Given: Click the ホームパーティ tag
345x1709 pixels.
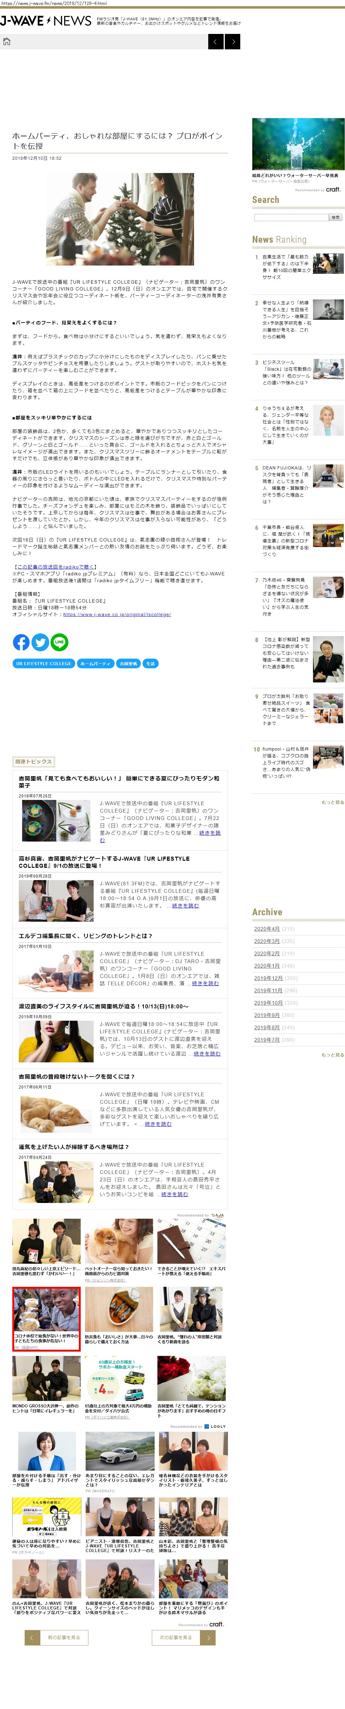Looking at the screenshot, I should tap(96, 663).
